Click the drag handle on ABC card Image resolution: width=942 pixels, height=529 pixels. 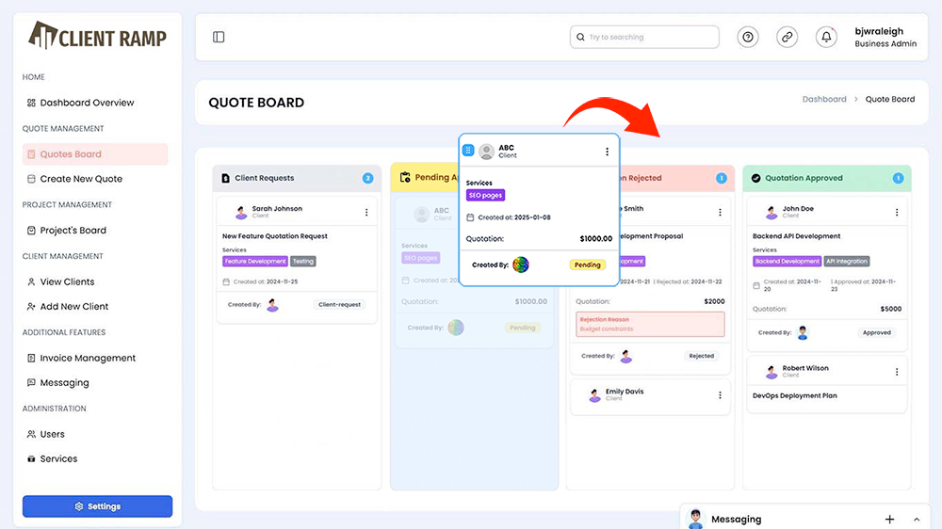click(468, 150)
